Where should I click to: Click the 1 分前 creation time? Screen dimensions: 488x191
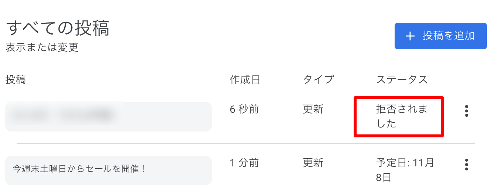click(x=244, y=163)
